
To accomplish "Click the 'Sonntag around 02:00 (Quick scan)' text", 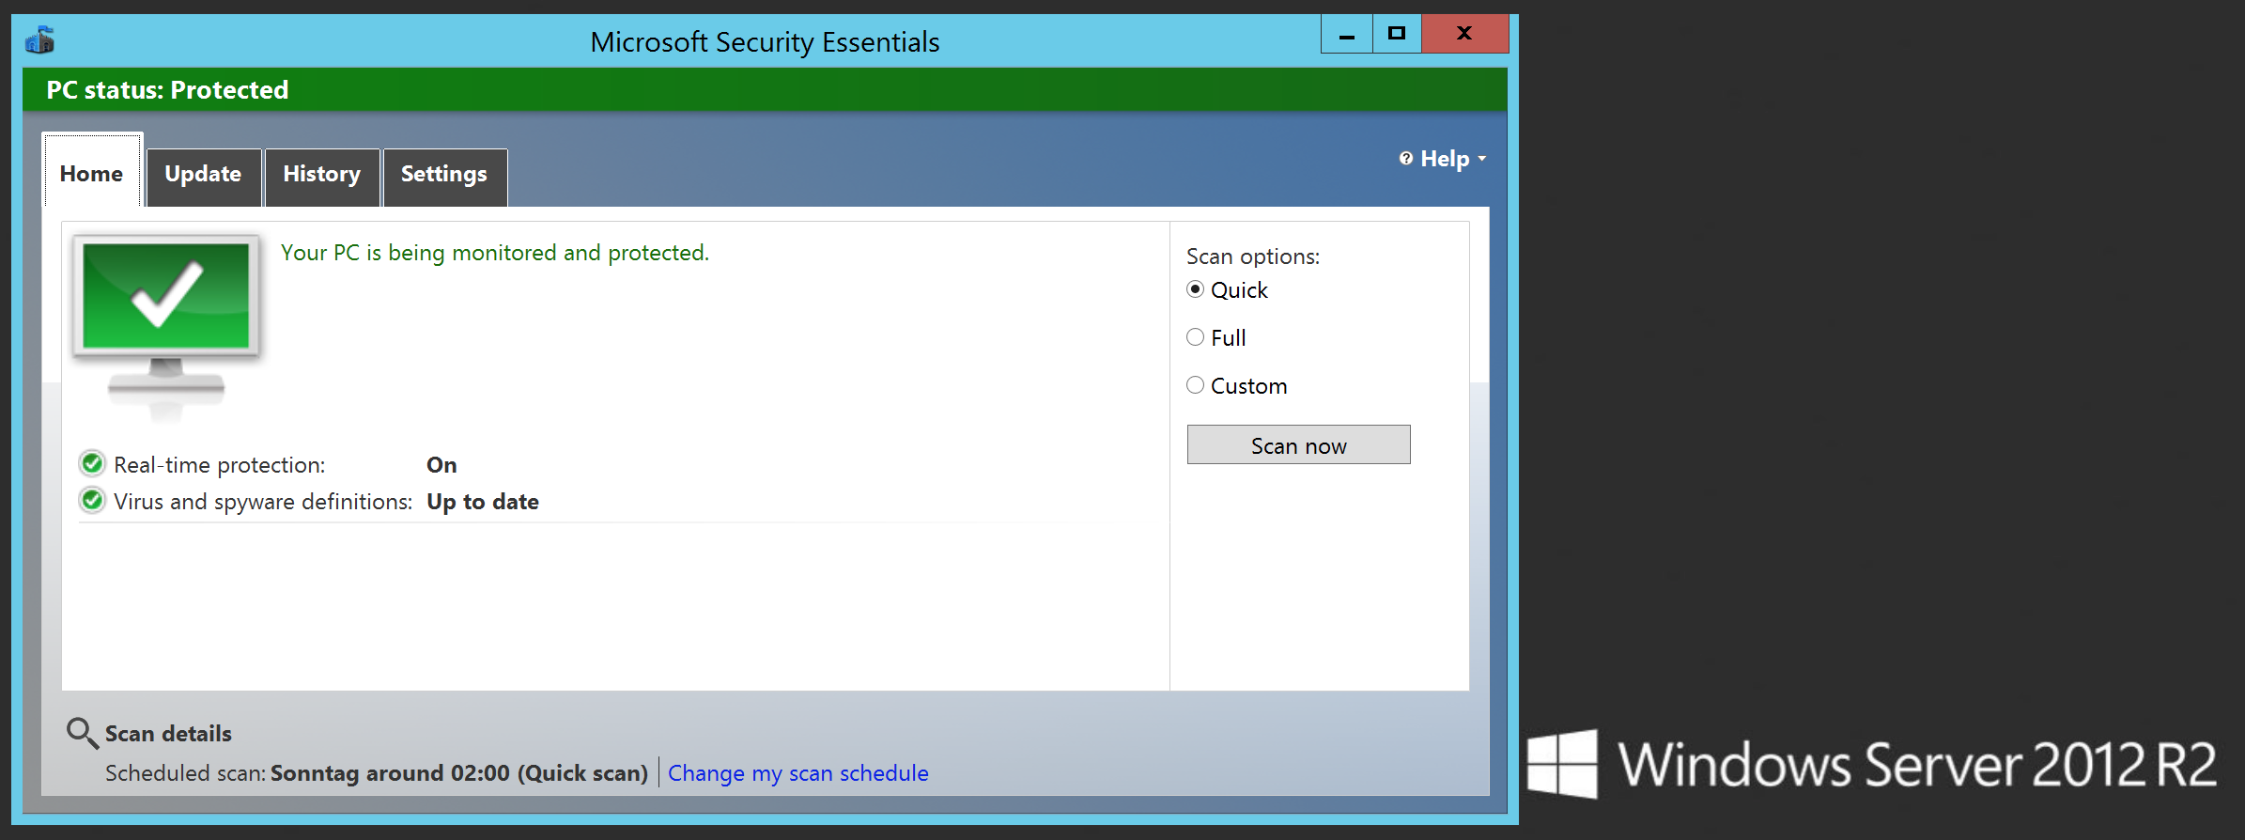I will coord(459,773).
